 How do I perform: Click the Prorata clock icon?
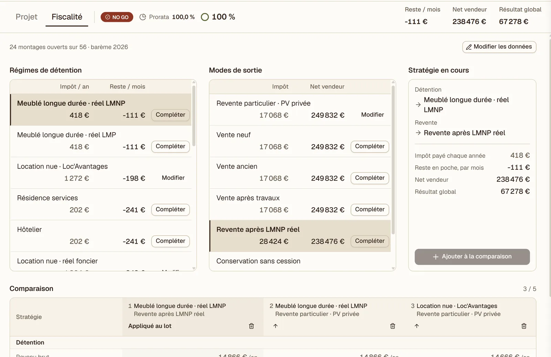143,17
